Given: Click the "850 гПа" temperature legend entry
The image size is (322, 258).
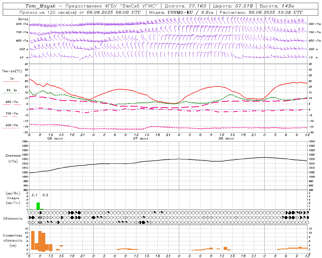Looking at the screenshot, I should (12, 102).
